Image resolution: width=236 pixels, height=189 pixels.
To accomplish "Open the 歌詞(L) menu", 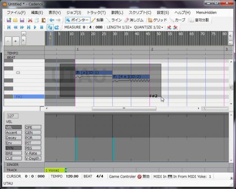I will (117, 12).
